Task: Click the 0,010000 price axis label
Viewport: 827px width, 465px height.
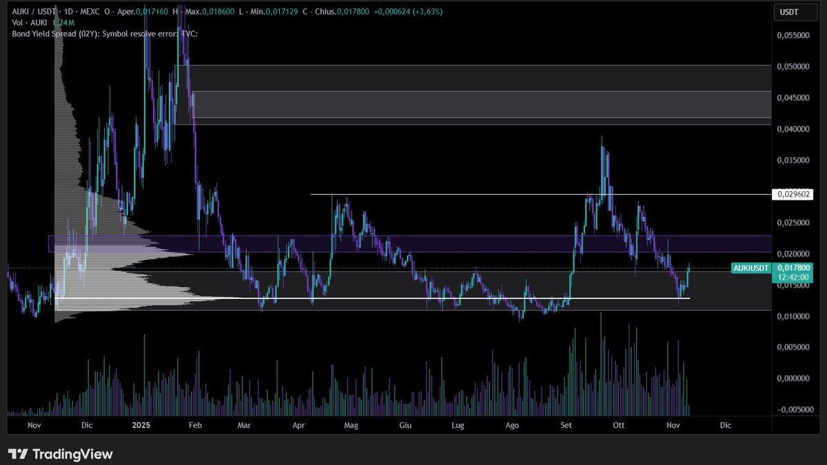Action: pyautogui.click(x=793, y=317)
